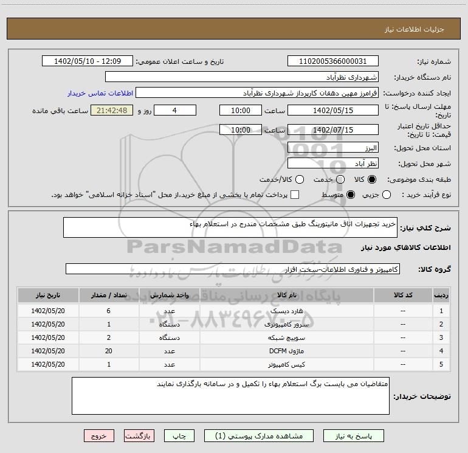Click the گروه کالا field

232,269
